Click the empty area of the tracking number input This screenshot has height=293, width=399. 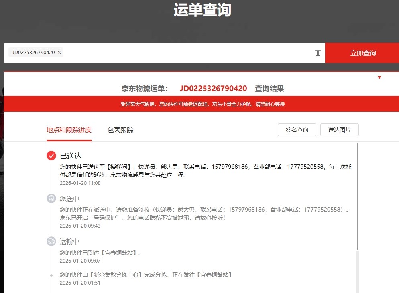(185, 53)
